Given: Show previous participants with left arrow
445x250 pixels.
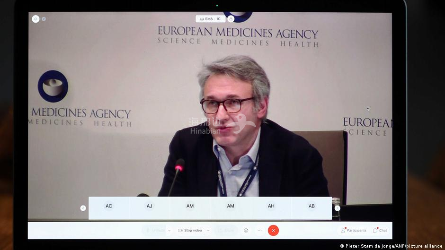Looking at the screenshot, I should coord(83,208).
